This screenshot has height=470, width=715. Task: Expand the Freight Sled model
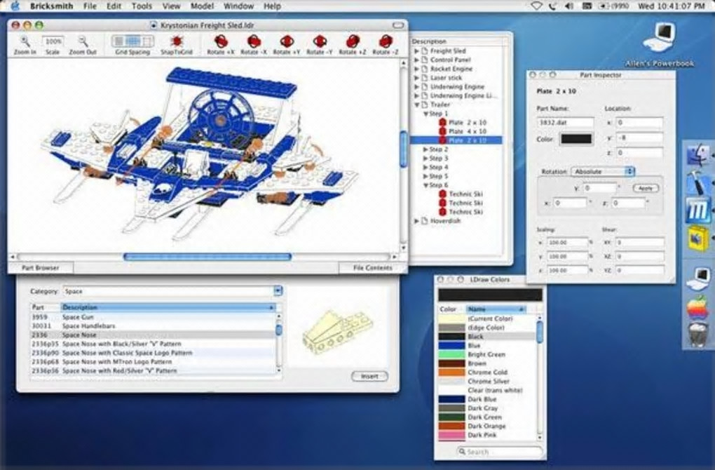pyautogui.click(x=417, y=51)
